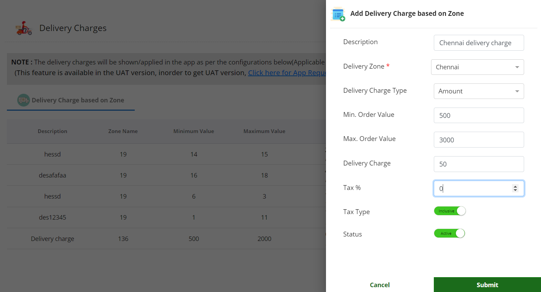Focus the Description text field
Image resolution: width=541 pixels, height=292 pixels.
click(479, 43)
